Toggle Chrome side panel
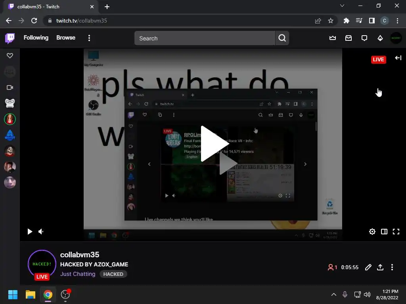406x304 pixels. (372, 21)
